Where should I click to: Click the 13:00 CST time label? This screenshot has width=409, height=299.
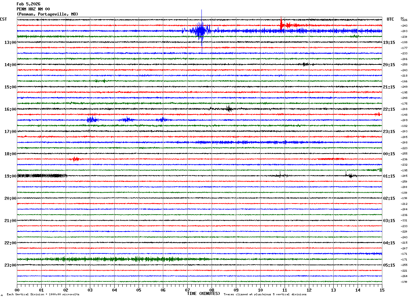(10, 43)
